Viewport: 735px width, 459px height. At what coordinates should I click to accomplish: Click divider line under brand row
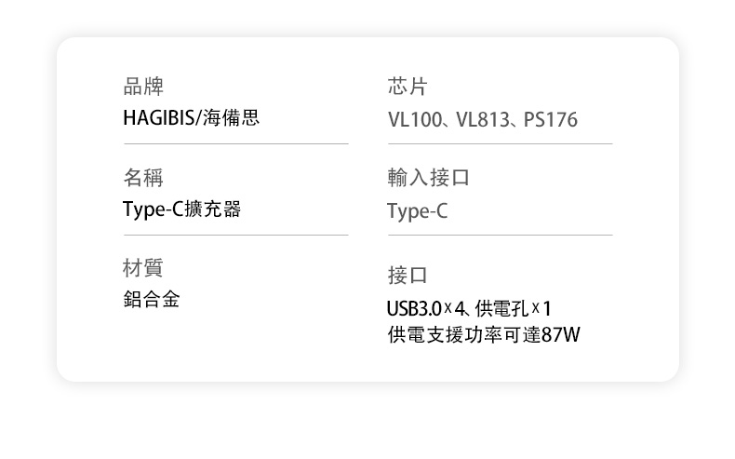[236, 144]
